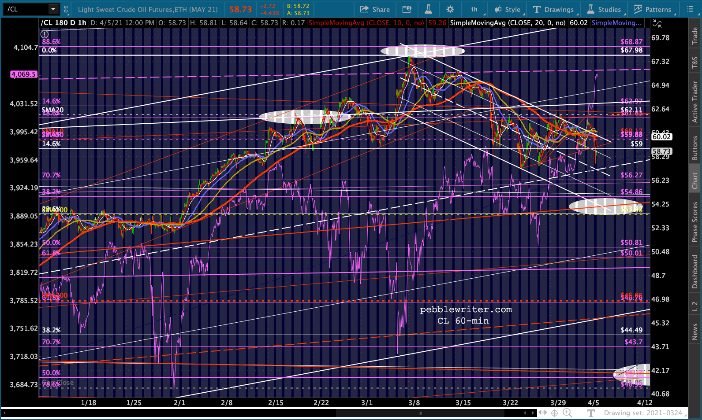Image resolution: width=702 pixels, height=420 pixels.
Task: Click the Share button
Action: coord(375,9)
